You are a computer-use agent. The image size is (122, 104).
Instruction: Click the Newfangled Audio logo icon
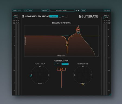pos(23,16)
